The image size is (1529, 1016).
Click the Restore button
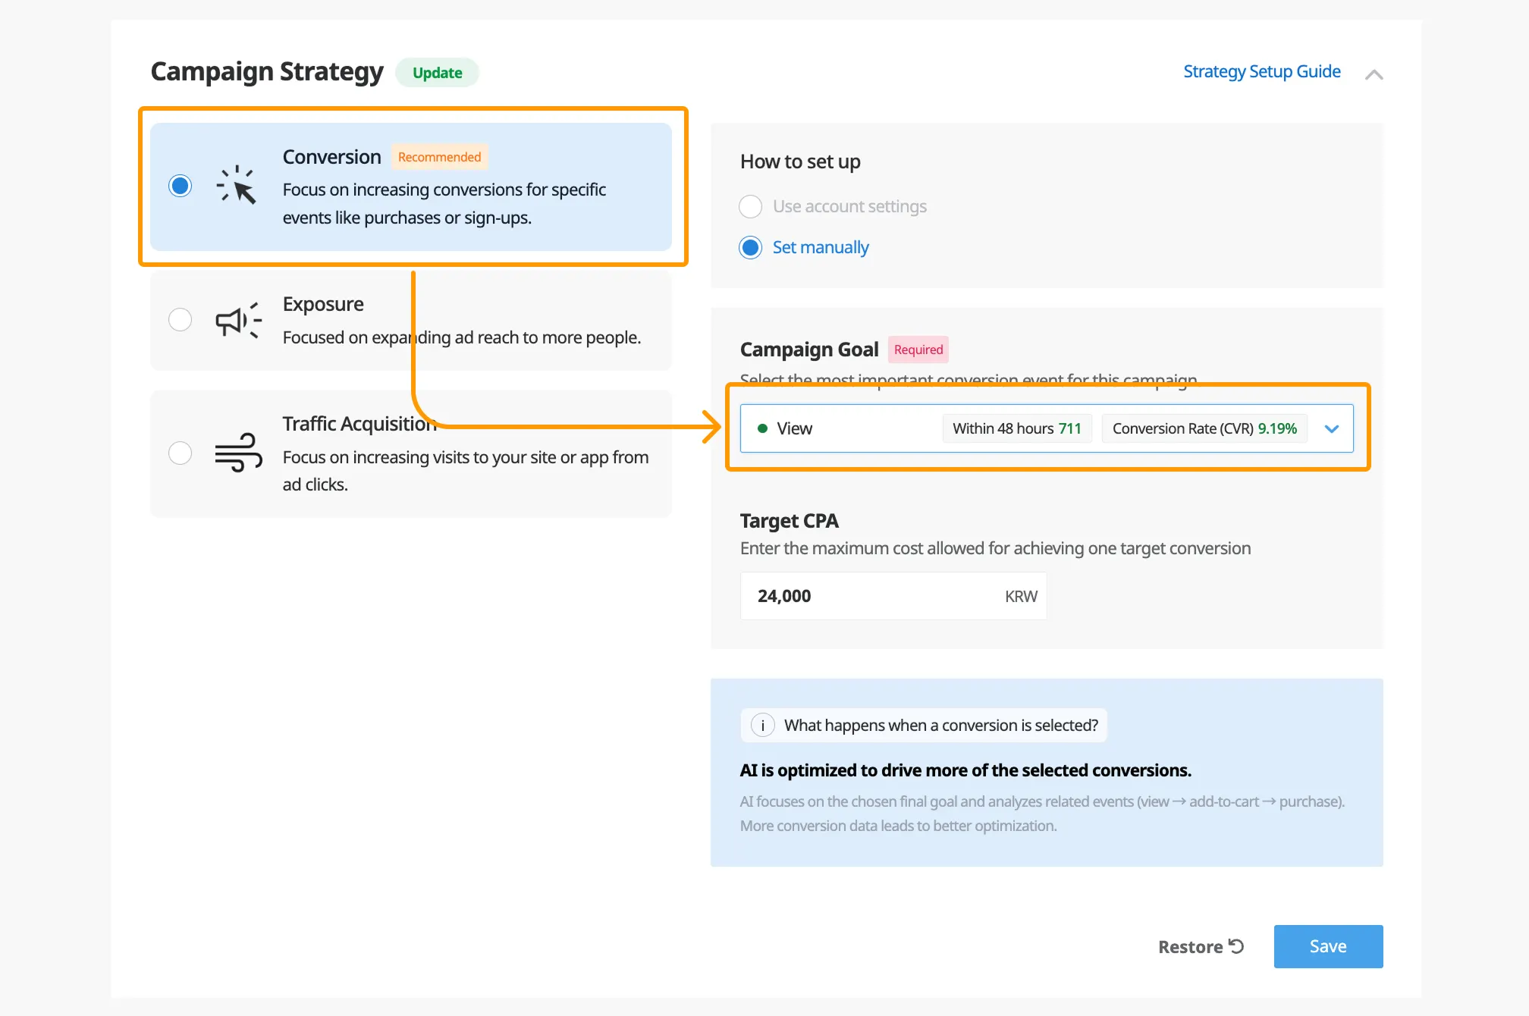click(1191, 947)
